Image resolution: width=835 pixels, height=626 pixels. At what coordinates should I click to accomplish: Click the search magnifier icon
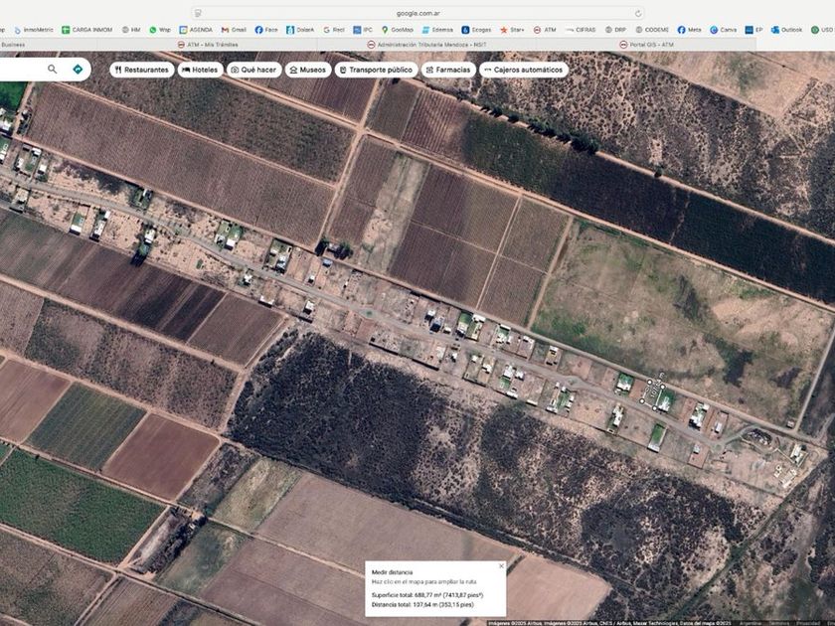(x=53, y=70)
